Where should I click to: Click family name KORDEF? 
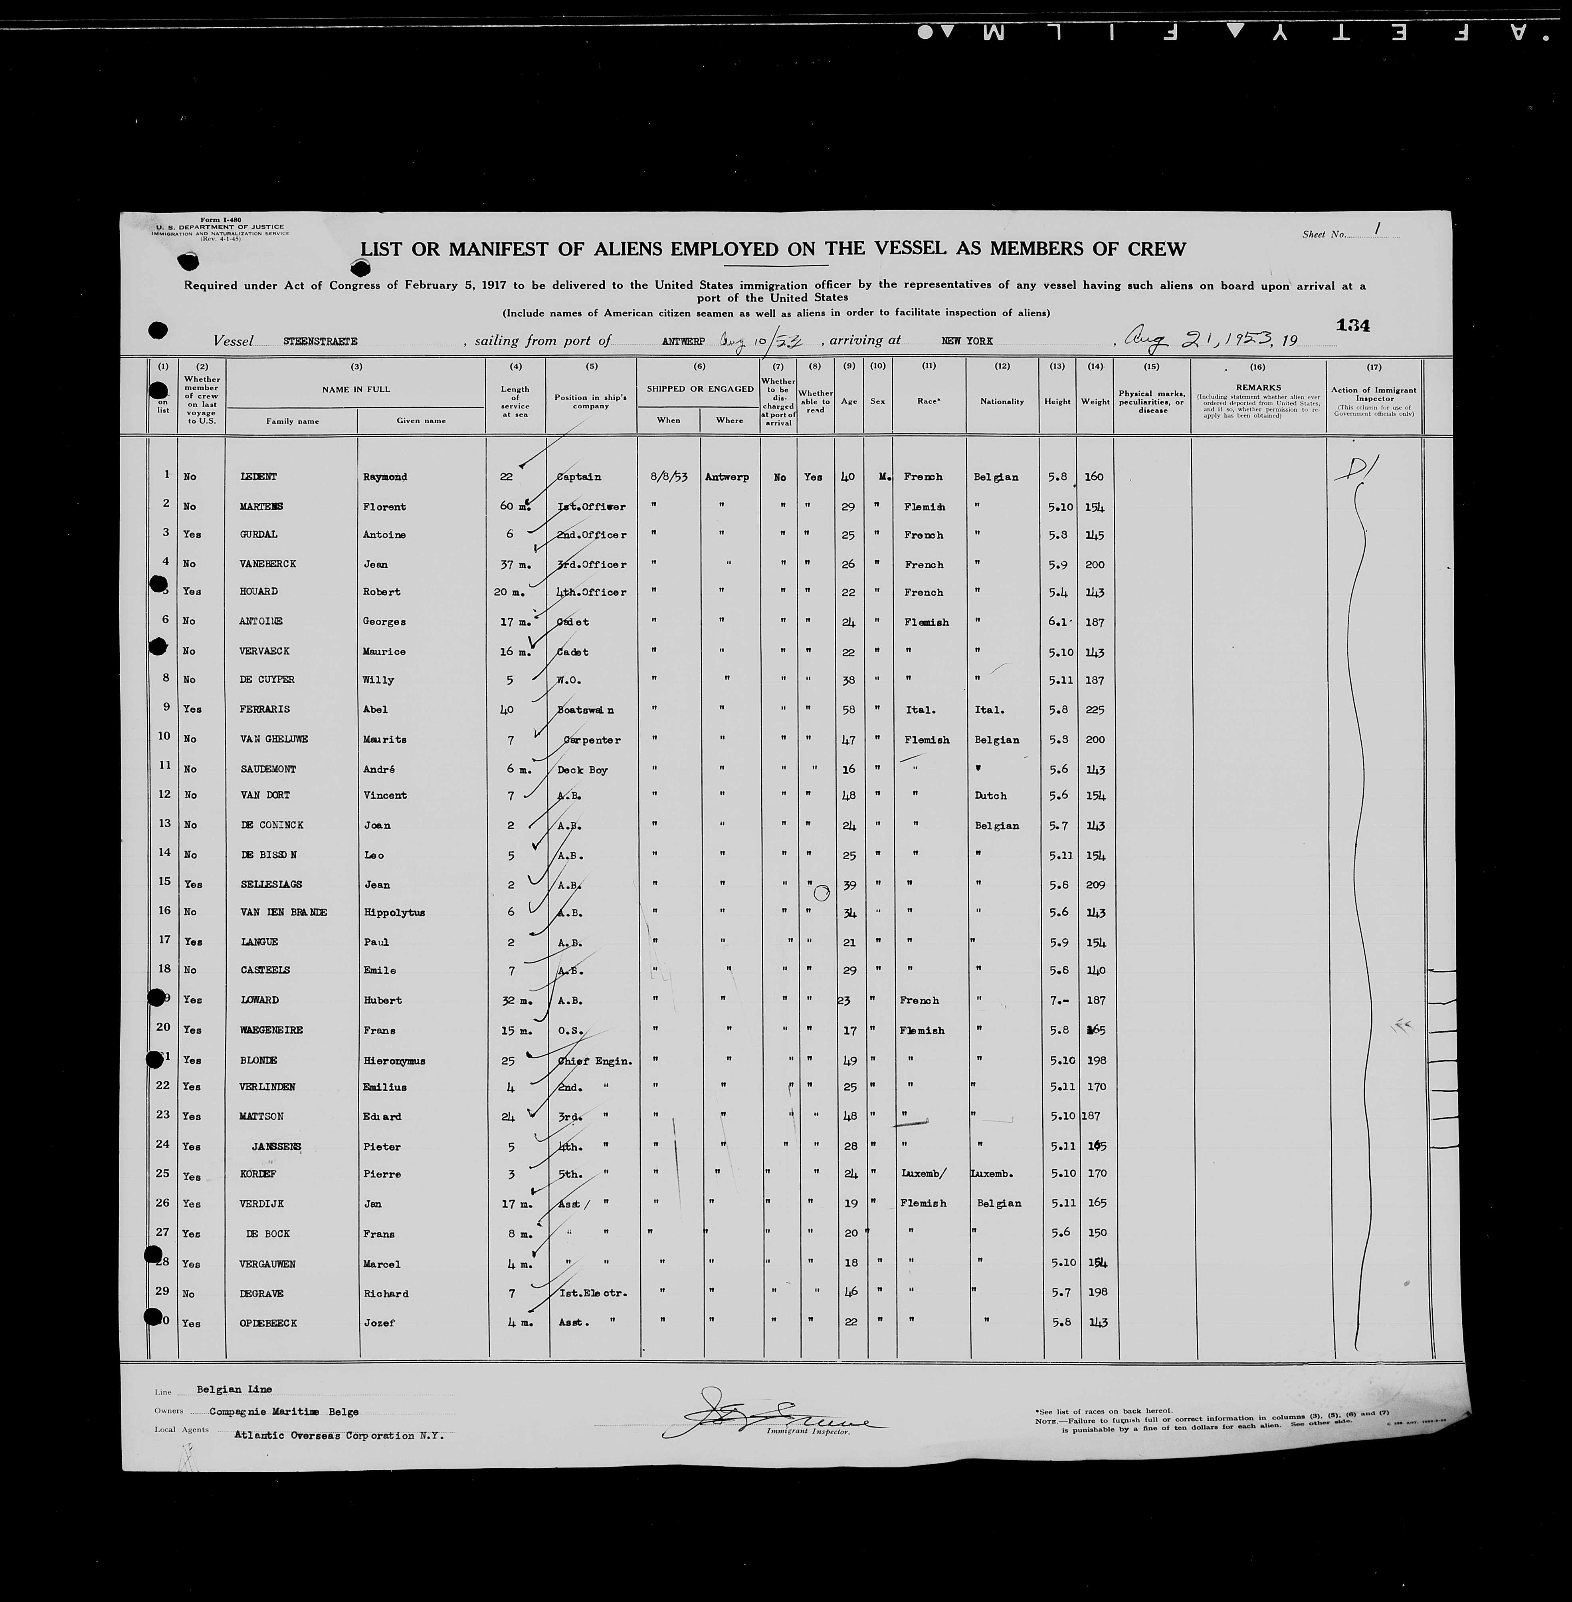(258, 1174)
